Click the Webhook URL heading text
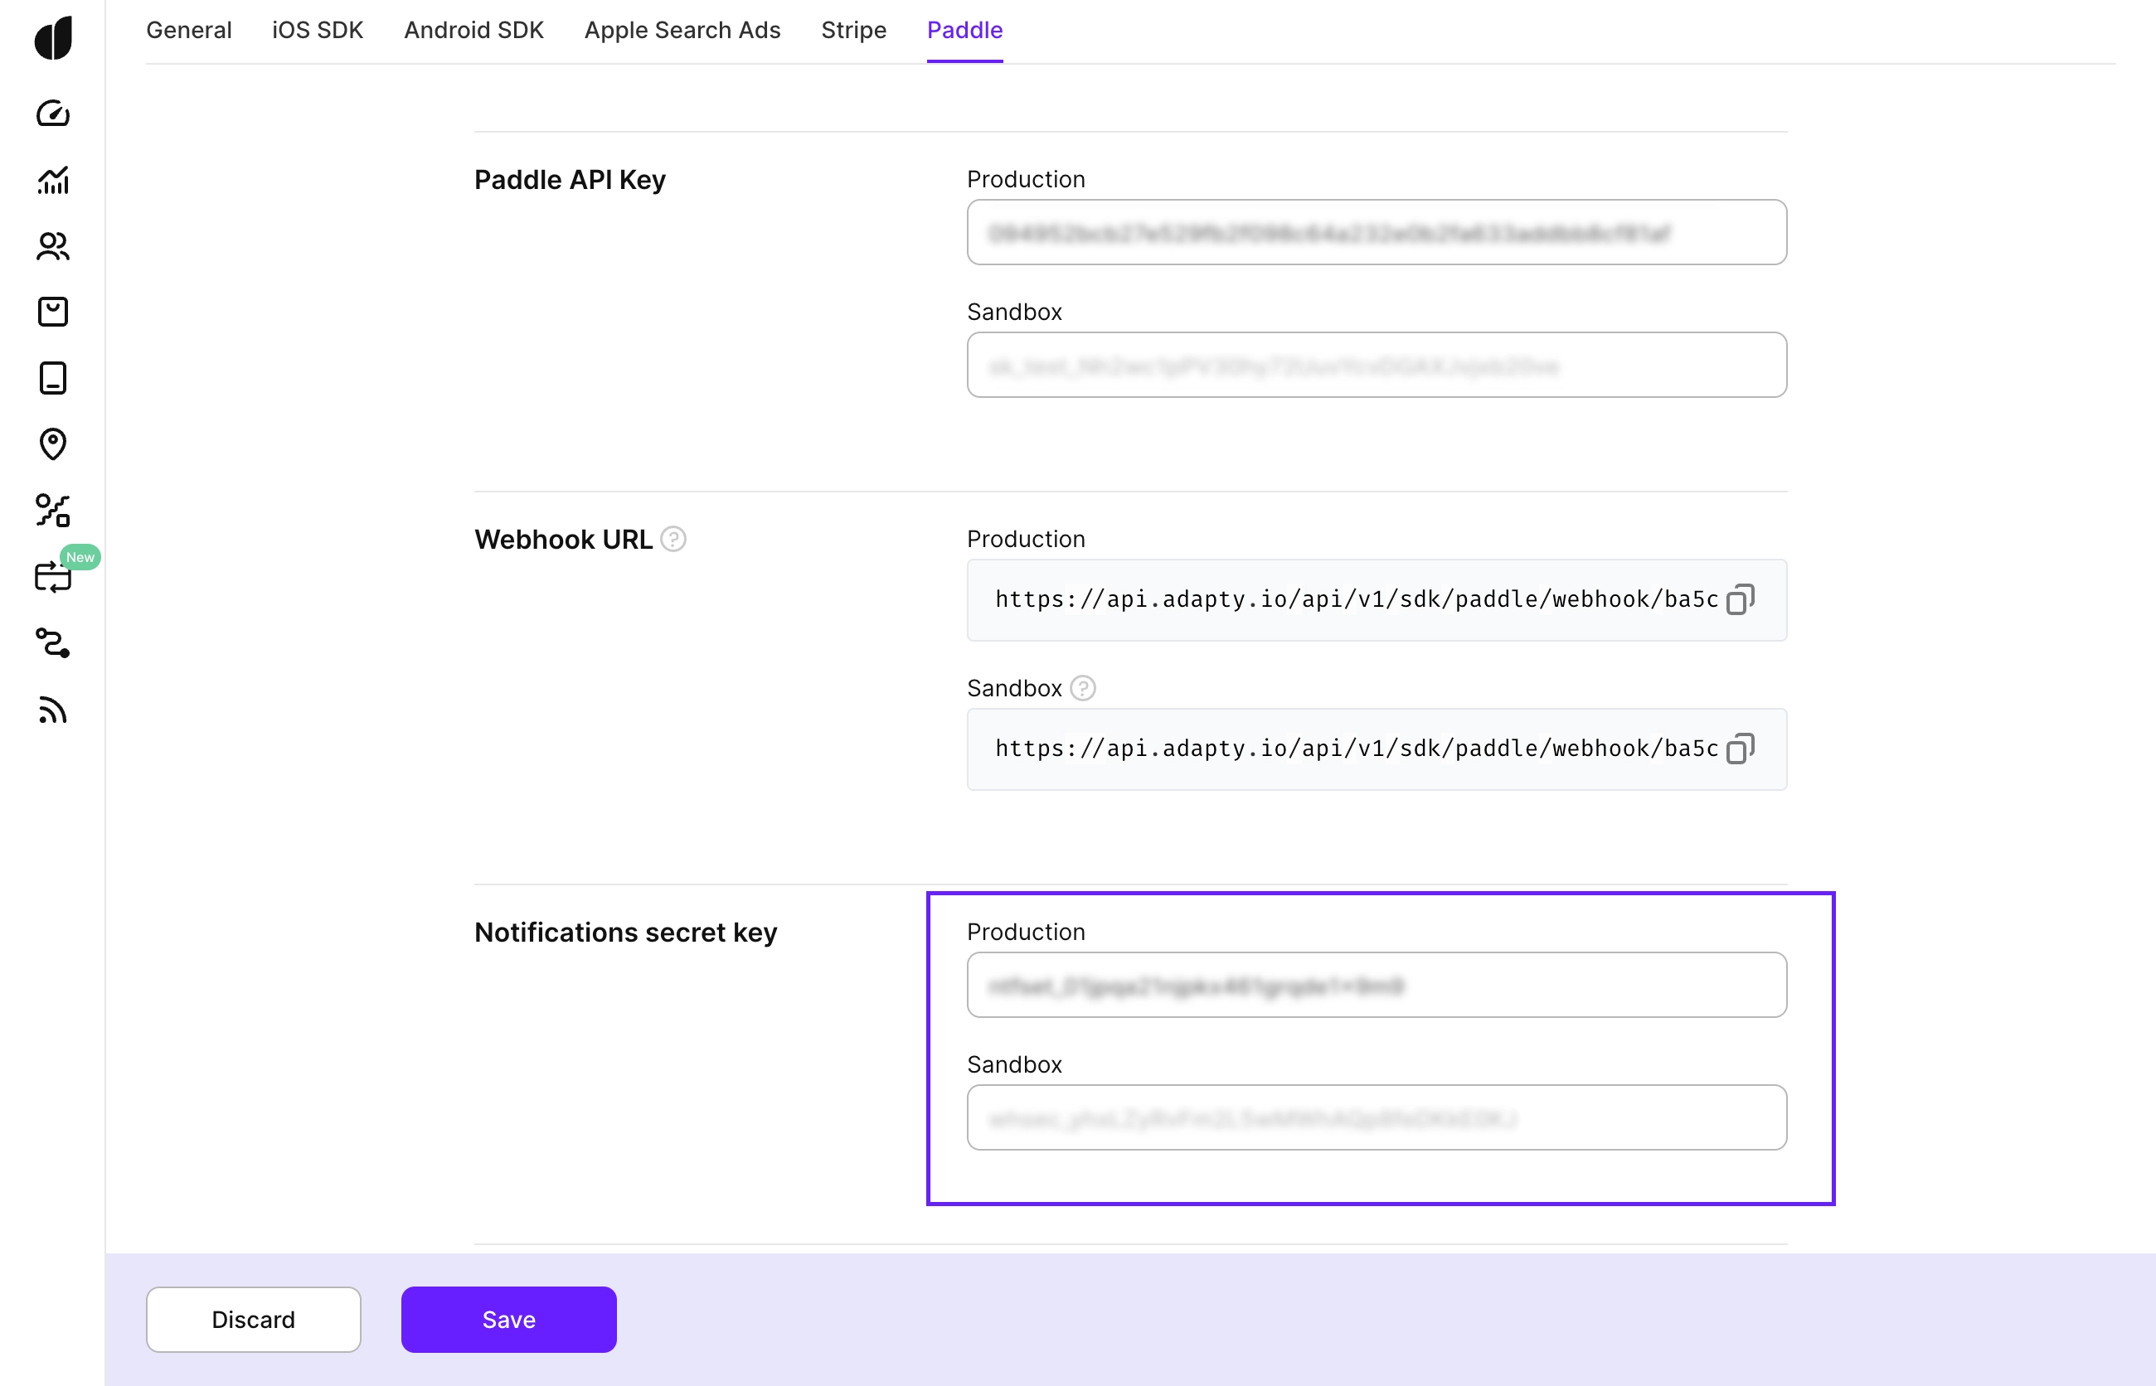Viewport: 2156px width, 1386px height. click(564, 539)
